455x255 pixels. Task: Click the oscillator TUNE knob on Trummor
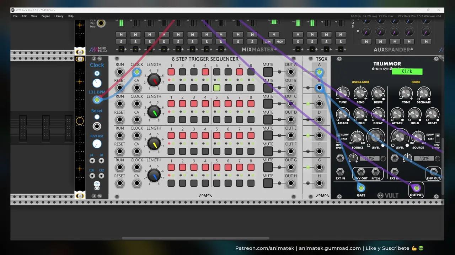pyautogui.click(x=343, y=93)
